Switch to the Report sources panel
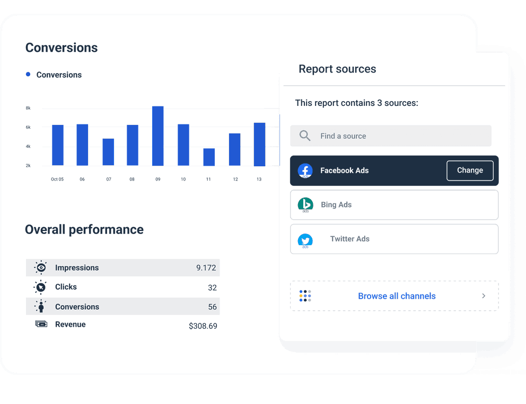This screenshot has height=404, width=526. 337,69
